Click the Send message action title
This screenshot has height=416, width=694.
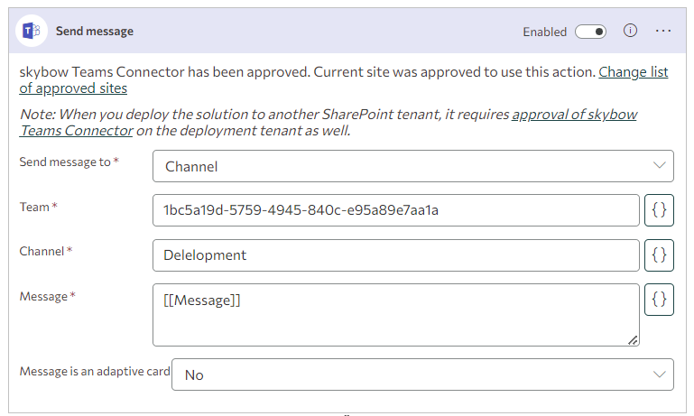(x=95, y=32)
